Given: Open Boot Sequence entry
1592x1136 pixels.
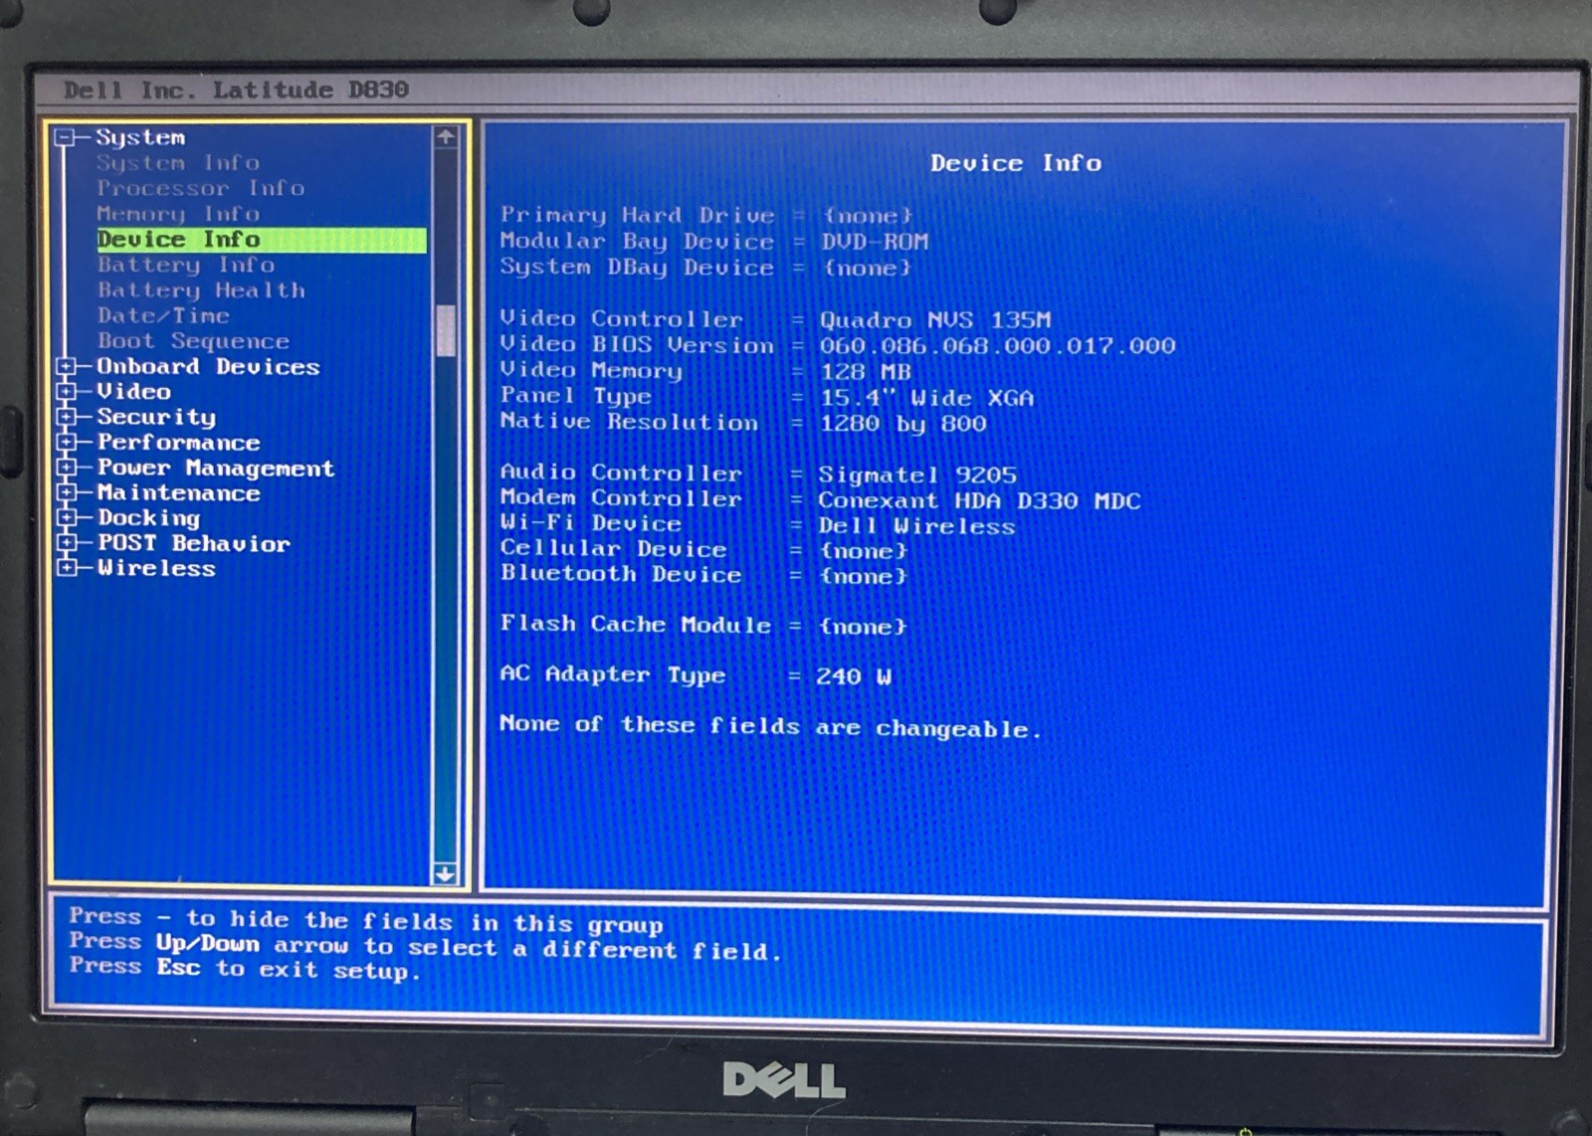Looking at the screenshot, I should coord(193,341).
